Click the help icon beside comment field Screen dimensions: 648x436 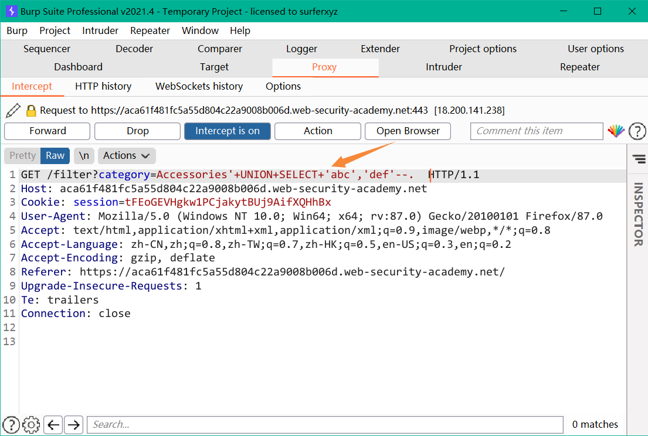[x=637, y=131]
